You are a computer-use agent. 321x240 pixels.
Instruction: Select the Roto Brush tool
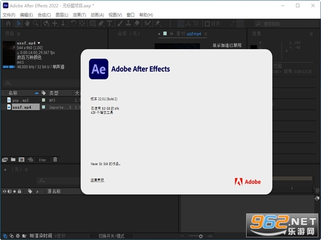point(148,23)
